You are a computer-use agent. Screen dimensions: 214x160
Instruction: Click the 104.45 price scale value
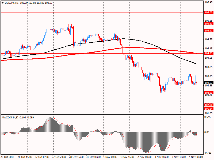click(209, 49)
